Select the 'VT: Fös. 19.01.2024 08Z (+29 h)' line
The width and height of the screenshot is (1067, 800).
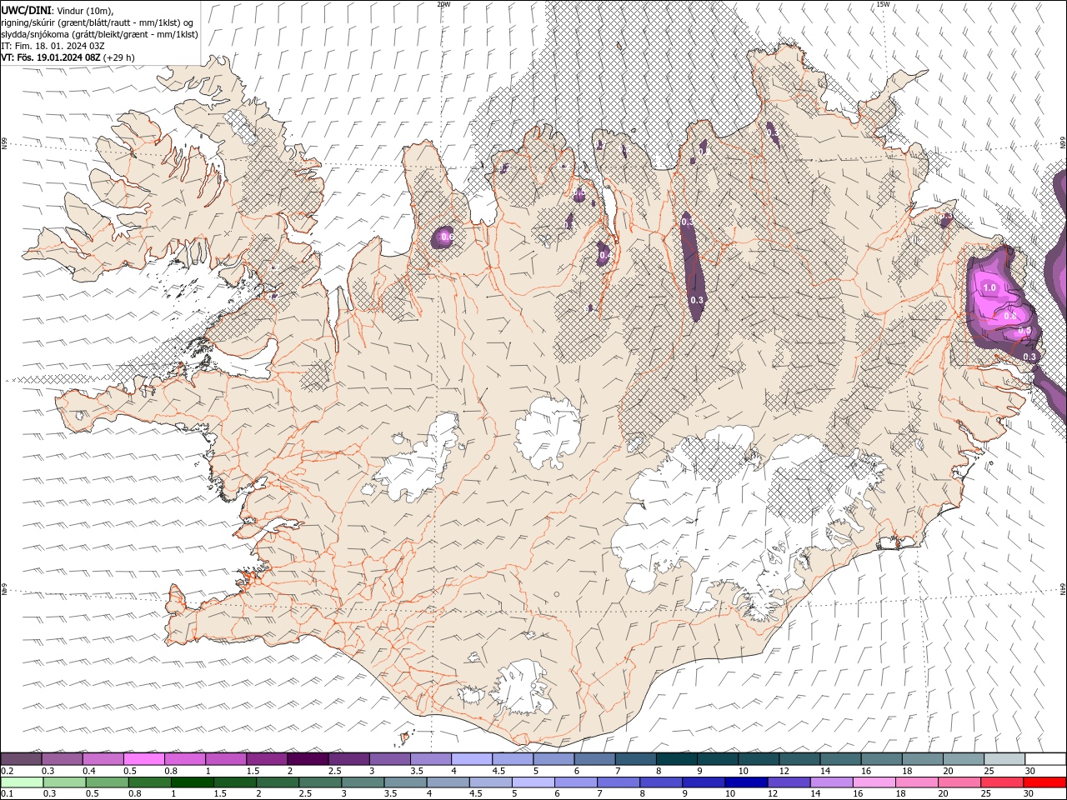[68, 57]
